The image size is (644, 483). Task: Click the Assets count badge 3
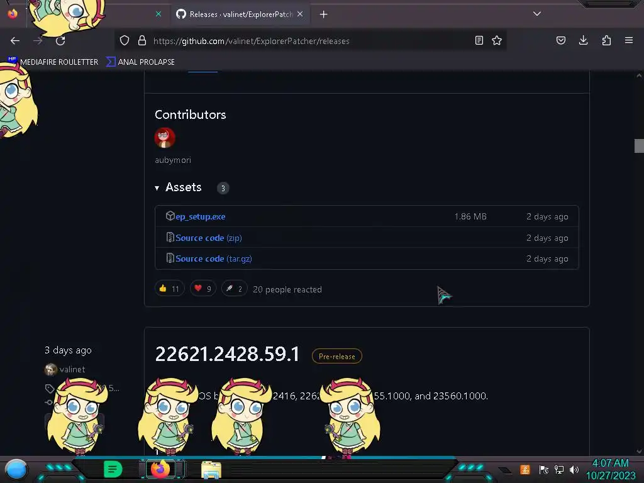pos(223,188)
